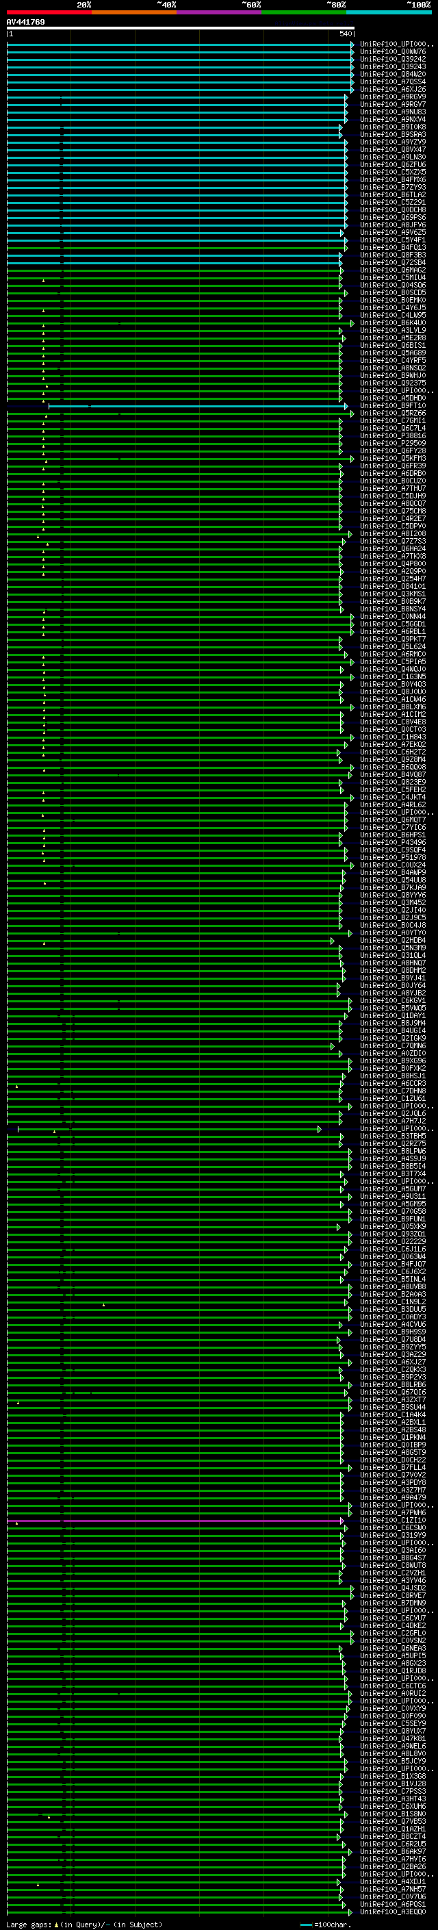This screenshot has width=438, height=1930.
Task: Click the white query sequence bar
Action: click(x=181, y=27)
